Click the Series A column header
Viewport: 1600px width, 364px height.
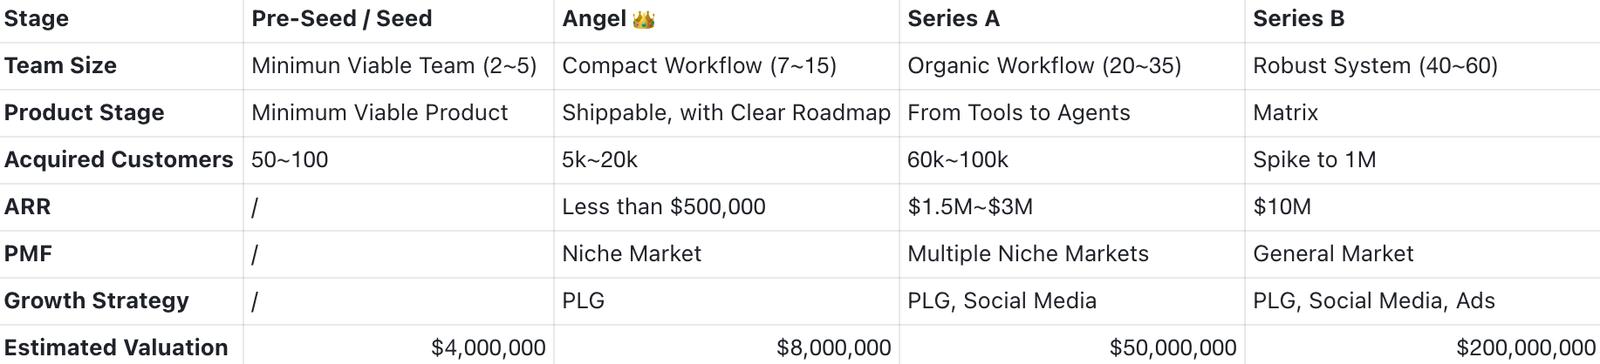1072,19
